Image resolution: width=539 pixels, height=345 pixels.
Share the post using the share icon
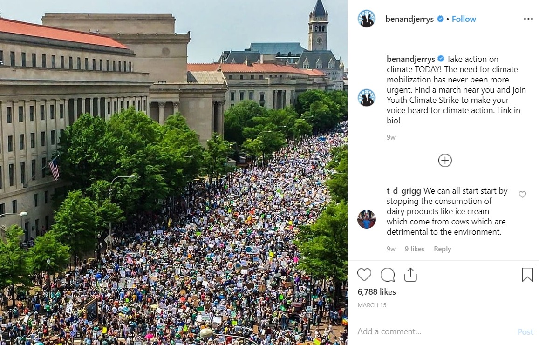[x=410, y=275]
